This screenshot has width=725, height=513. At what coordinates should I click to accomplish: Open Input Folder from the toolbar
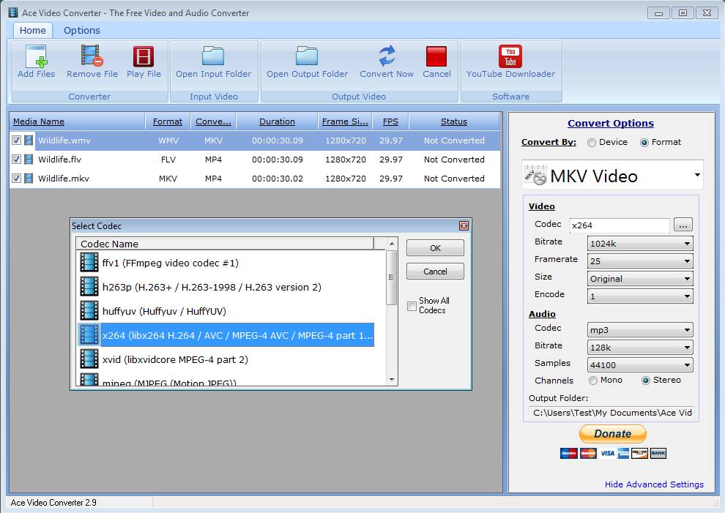click(213, 59)
